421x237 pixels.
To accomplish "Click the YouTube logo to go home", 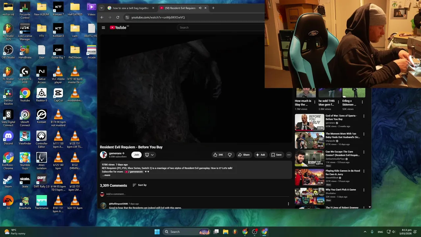I will (118, 28).
